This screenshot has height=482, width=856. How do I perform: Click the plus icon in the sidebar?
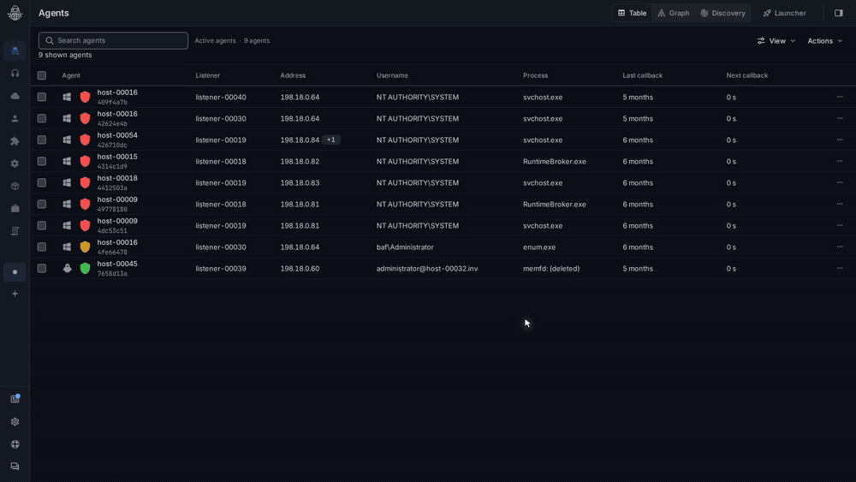click(15, 294)
